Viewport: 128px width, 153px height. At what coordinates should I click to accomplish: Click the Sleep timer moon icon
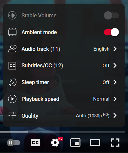12,82
